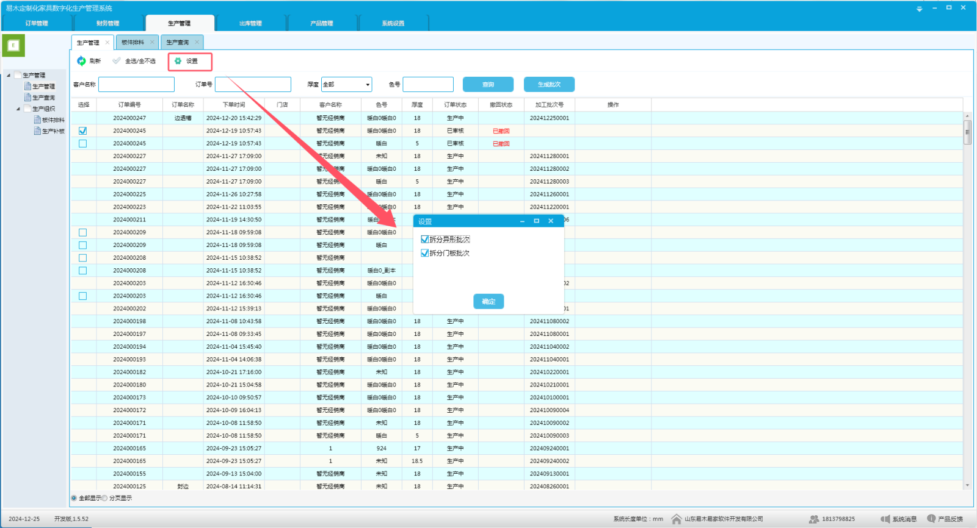Click the 加工批次号 column header
Image resolution: width=977 pixels, height=528 pixels.
click(x=550, y=105)
